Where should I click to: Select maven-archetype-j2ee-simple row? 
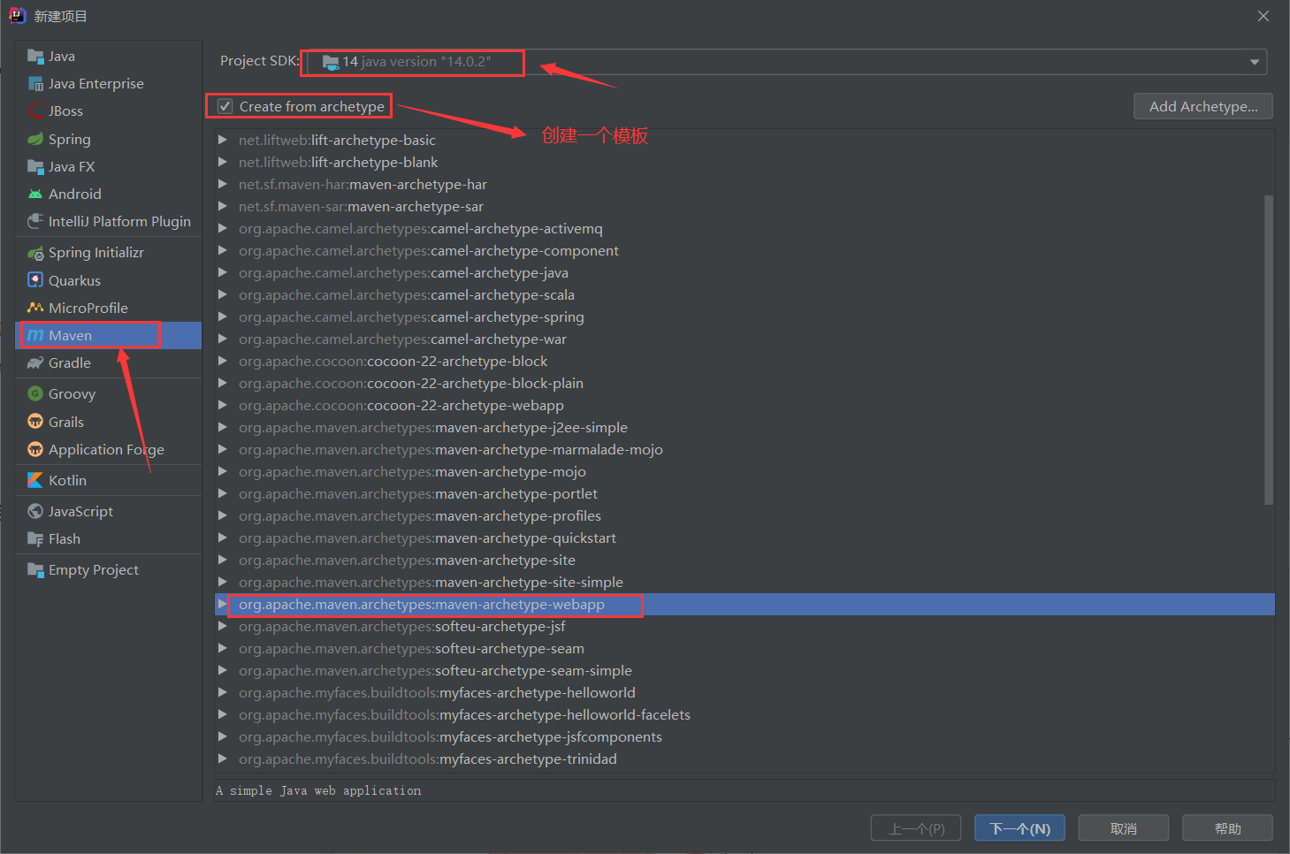pyautogui.click(x=744, y=427)
